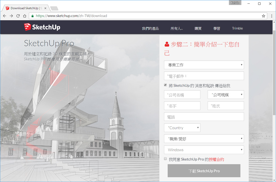Check 我同意 SketchUp Pro 授權合約 checkbox
The image size is (276, 182).
click(165, 158)
